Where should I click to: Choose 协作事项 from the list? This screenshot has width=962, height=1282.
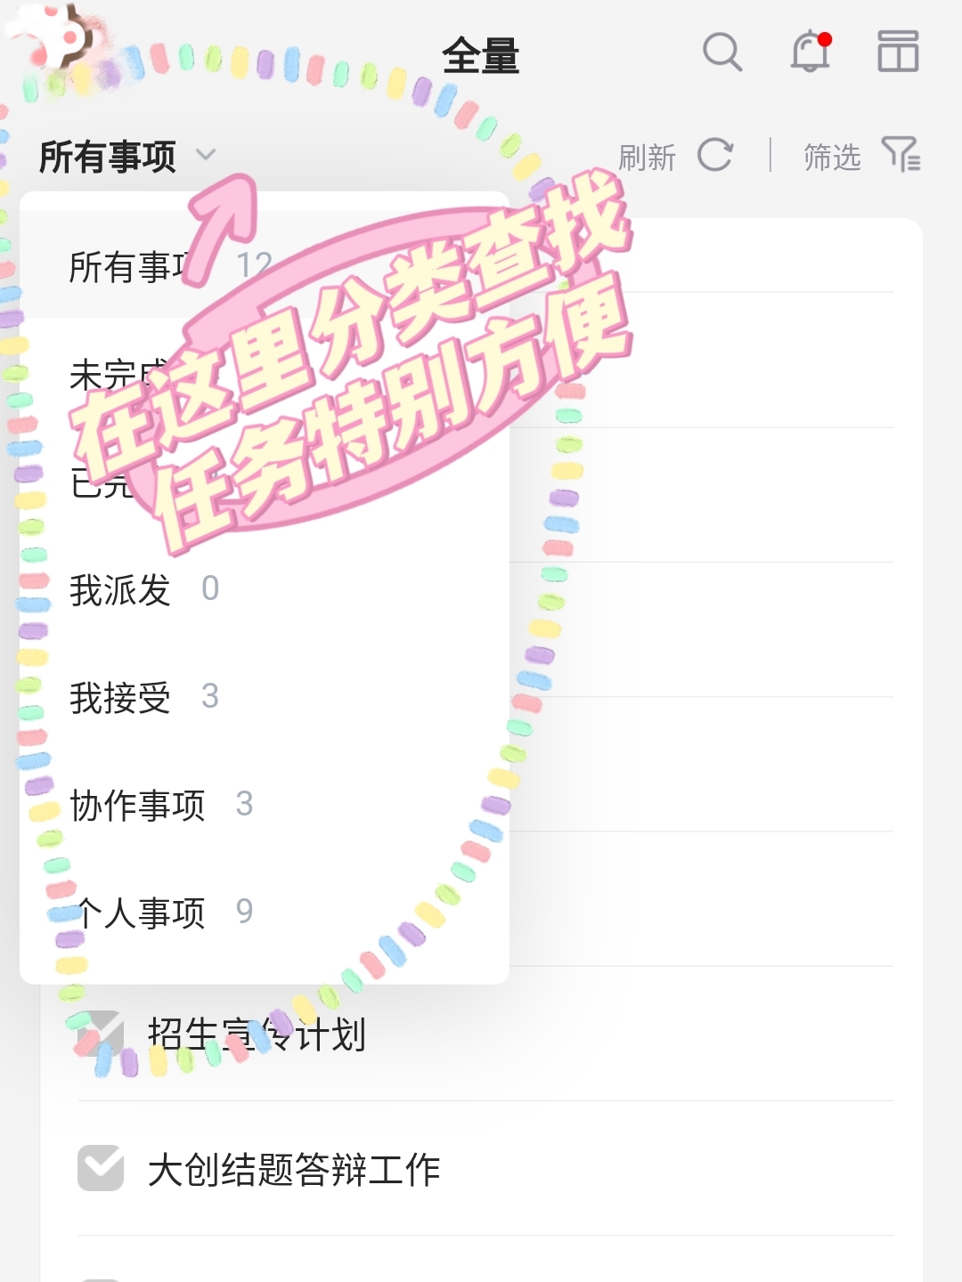265,805
